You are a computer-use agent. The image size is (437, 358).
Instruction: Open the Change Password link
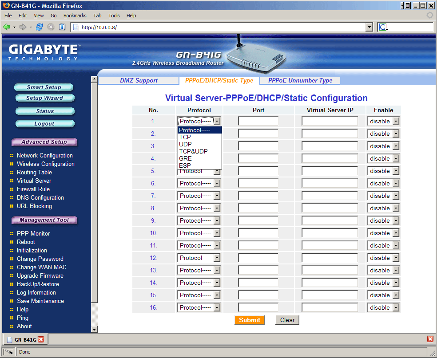coord(40,259)
